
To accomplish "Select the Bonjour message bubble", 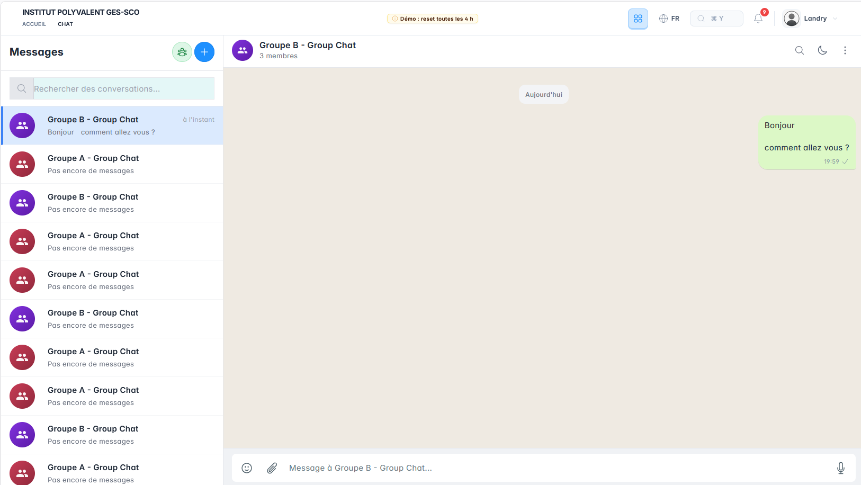I will pyautogui.click(x=807, y=143).
